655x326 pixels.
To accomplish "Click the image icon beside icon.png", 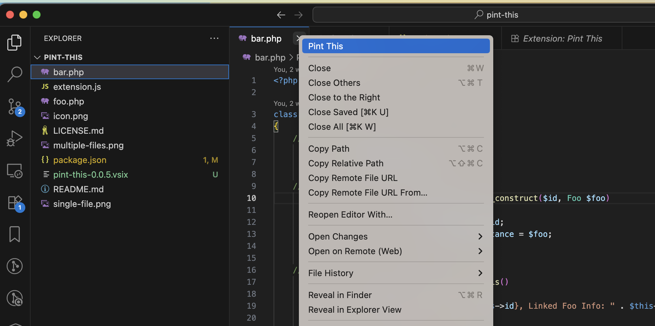I will [45, 116].
